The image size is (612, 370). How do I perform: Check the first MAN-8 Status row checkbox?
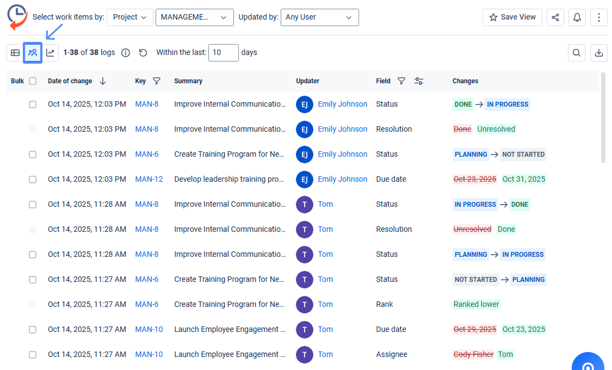coord(33,104)
